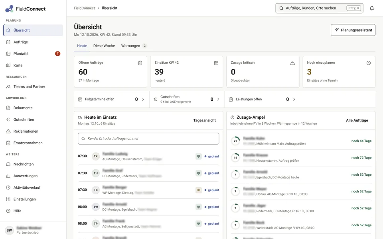Click the Auswertungen bar chart icon

(x=8, y=176)
